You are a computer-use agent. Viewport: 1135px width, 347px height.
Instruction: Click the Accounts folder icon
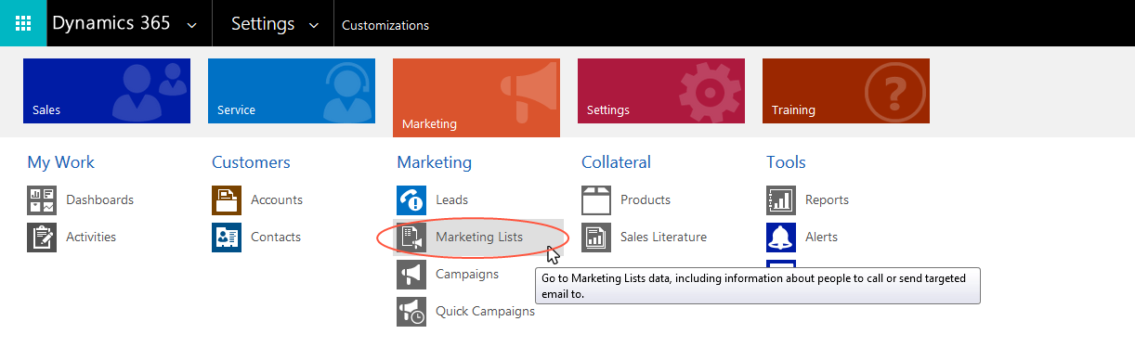point(227,200)
